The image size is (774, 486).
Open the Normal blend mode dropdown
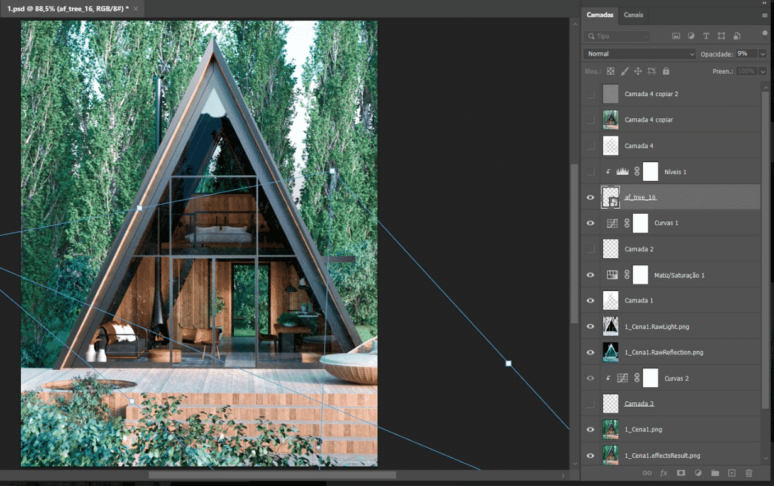[640, 54]
